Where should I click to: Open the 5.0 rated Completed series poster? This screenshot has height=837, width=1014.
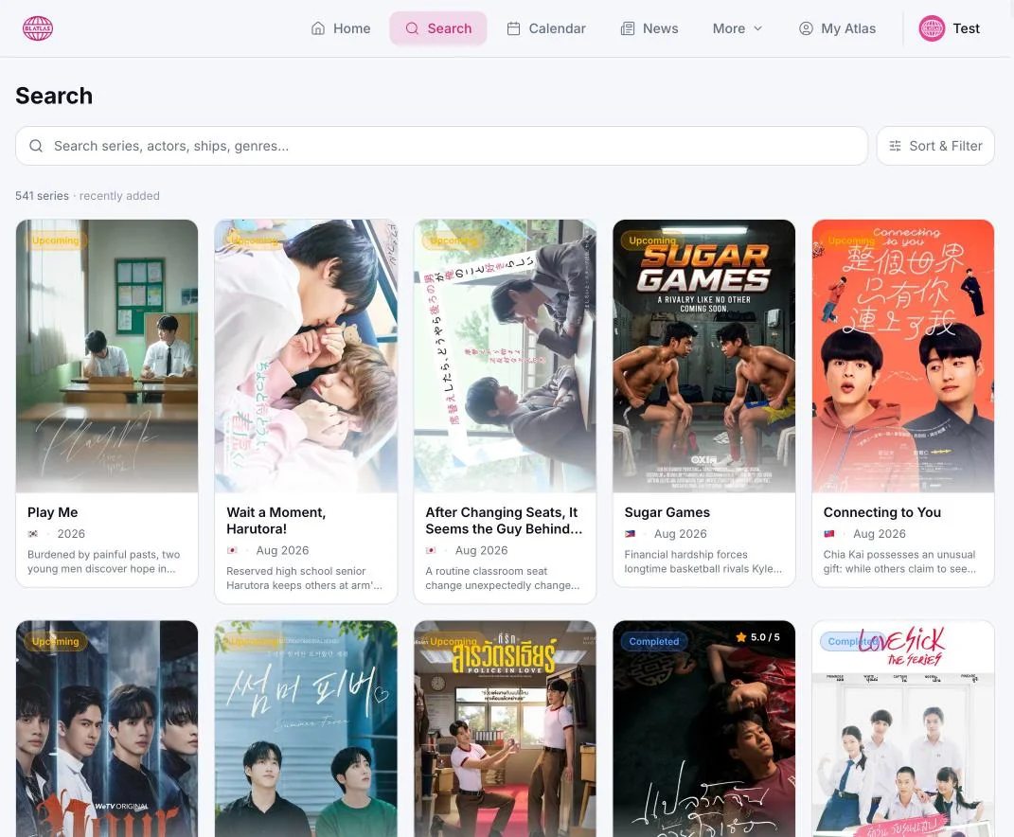tap(703, 729)
